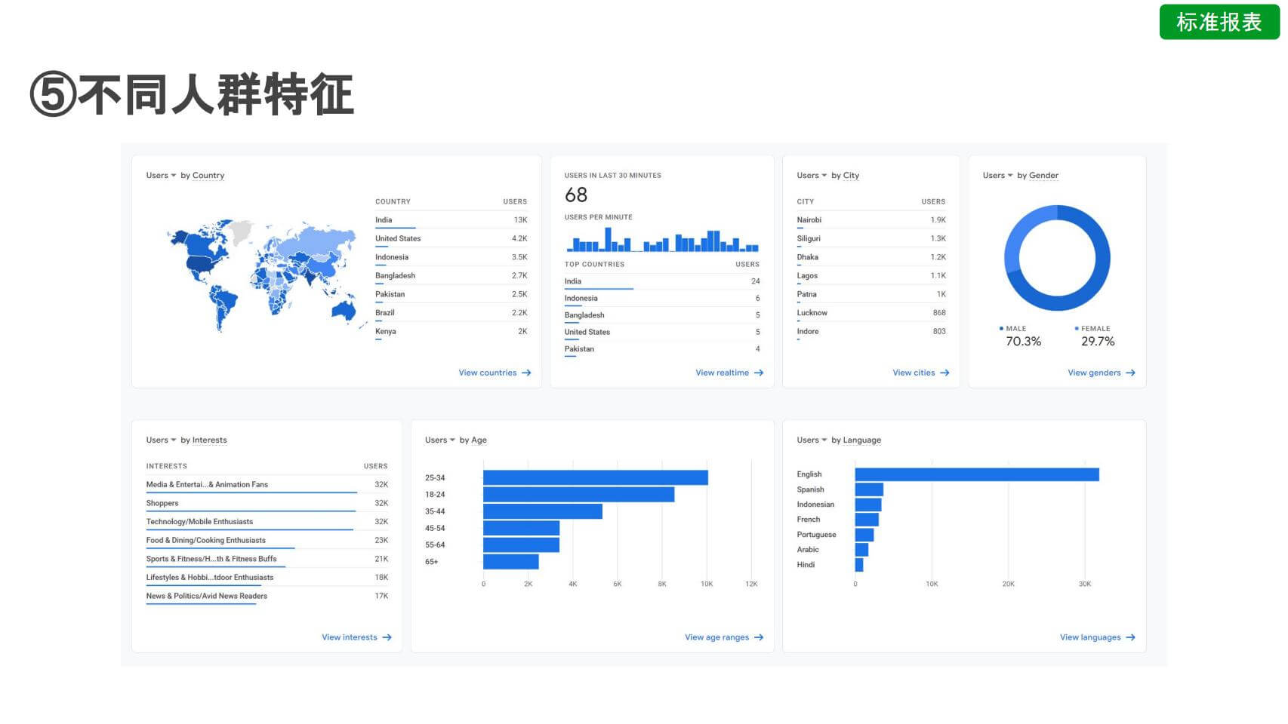Select the 25-34 age bar
The height and width of the screenshot is (724, 1288).
pos(595,477)
